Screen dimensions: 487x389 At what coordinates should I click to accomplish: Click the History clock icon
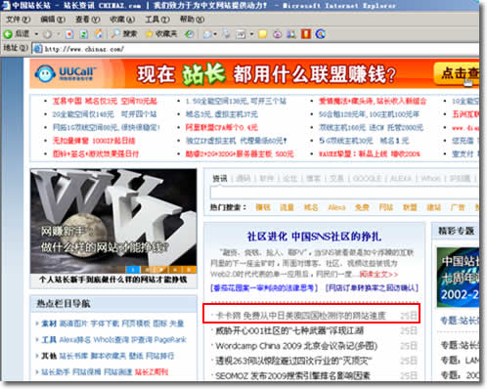[x=190, y=34]
